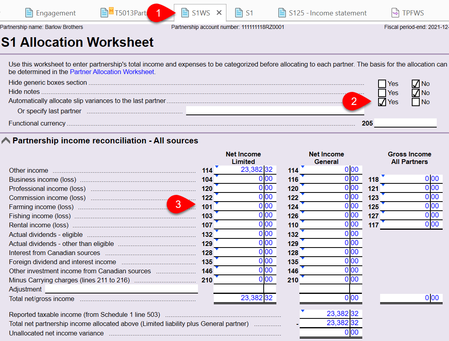Check Yes for Hide generic boxes section
The height and width of the screenshot is (341, 449).
click(x=382, y=84)
